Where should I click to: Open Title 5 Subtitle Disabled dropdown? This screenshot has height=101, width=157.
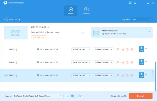point(104,75)
